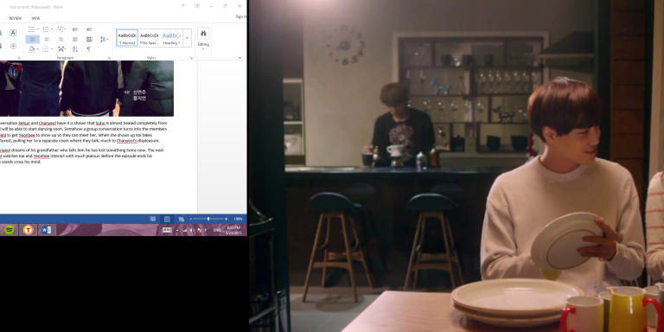Open the Line Spacing dropdown

(x=104, y=40)
